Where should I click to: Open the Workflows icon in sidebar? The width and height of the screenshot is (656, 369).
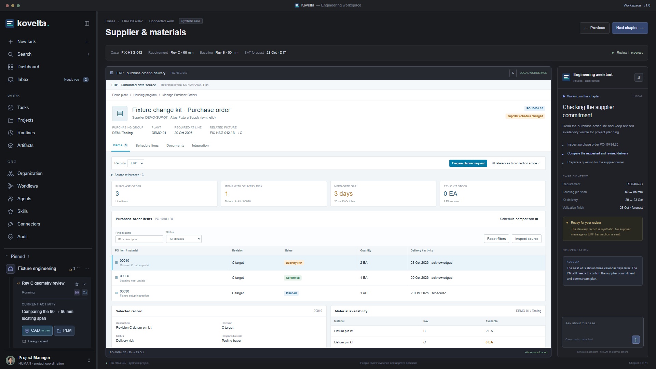click(11, 186)
